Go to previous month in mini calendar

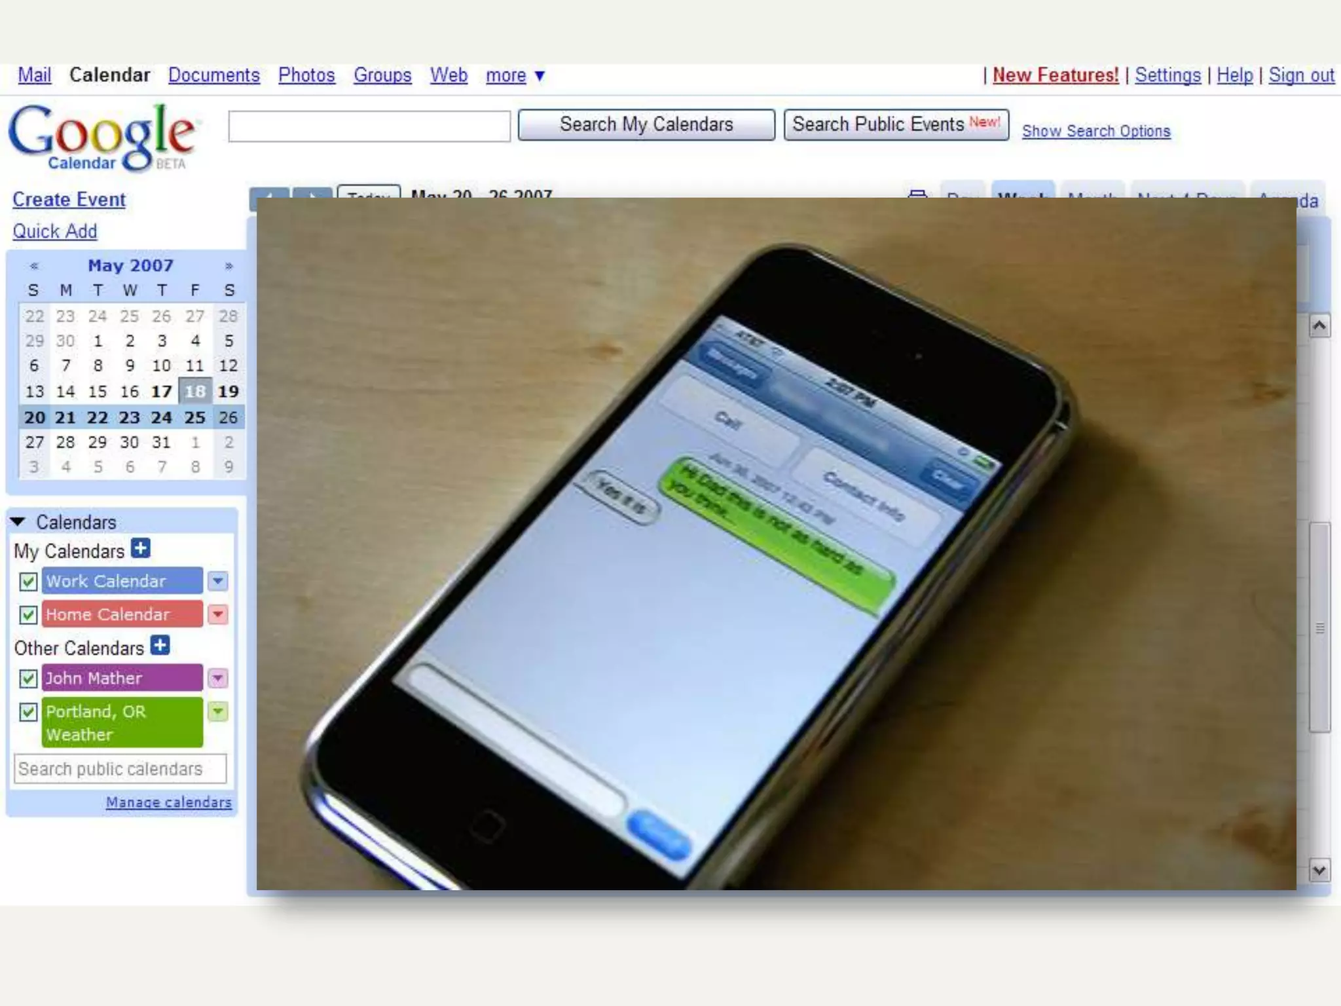pyautogui.click(x=34, y=266)
